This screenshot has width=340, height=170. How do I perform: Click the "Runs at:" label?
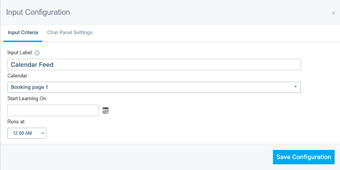(16, 121)
